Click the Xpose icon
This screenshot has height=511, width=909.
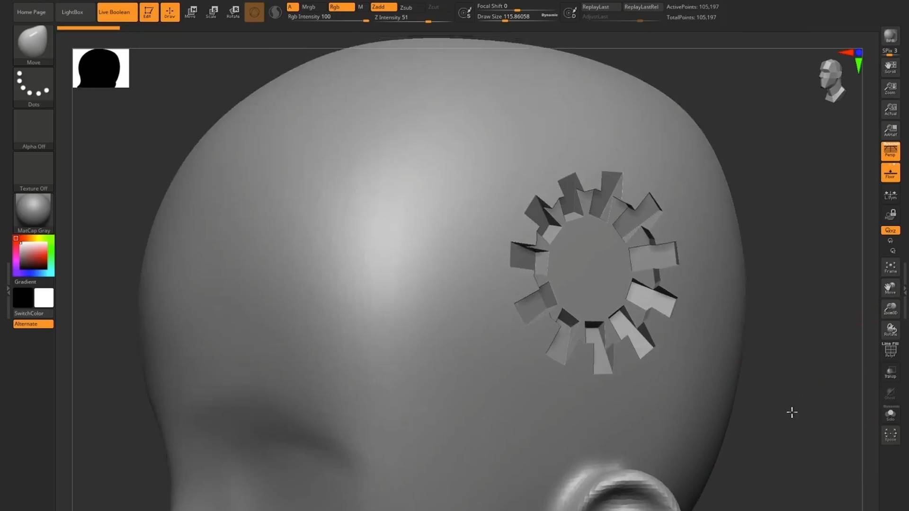890,435
